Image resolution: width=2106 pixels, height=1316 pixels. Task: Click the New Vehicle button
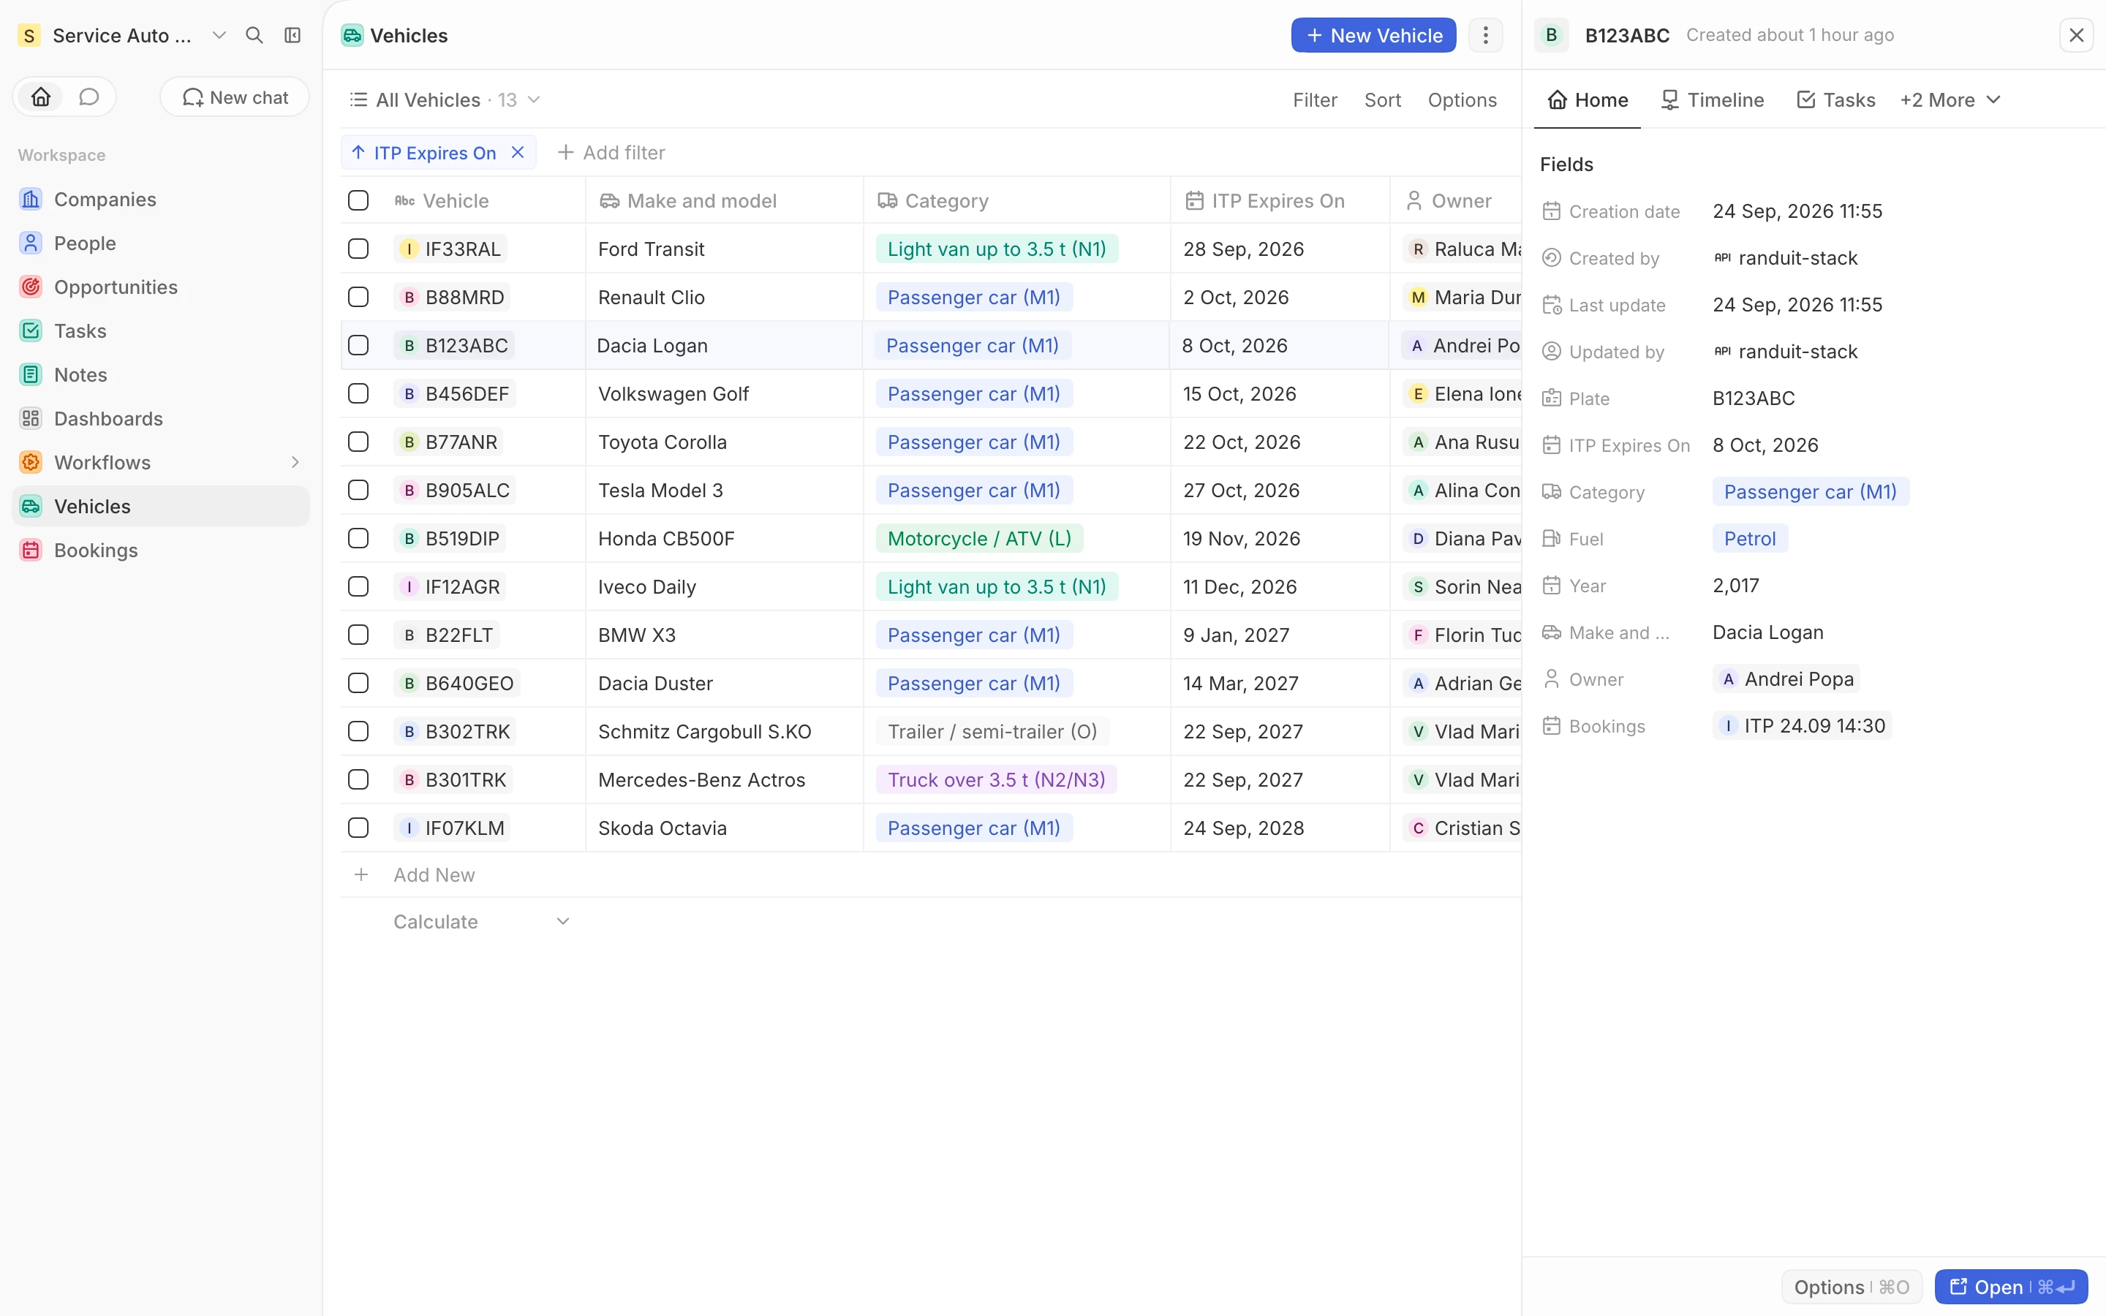click(1373, 36)
